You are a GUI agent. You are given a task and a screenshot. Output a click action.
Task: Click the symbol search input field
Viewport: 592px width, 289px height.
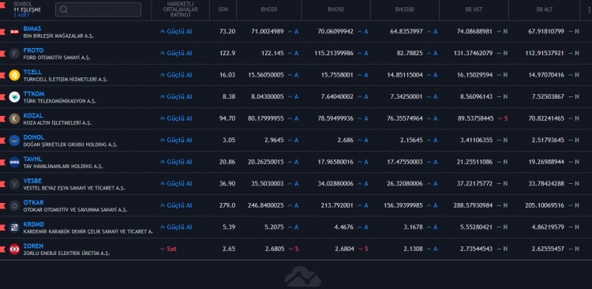98,9
